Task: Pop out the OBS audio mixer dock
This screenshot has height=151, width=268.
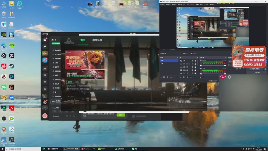Action: tap(226, 57)
